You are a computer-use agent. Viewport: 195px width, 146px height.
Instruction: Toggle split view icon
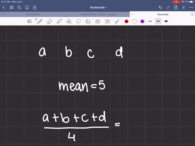[192, 14]
